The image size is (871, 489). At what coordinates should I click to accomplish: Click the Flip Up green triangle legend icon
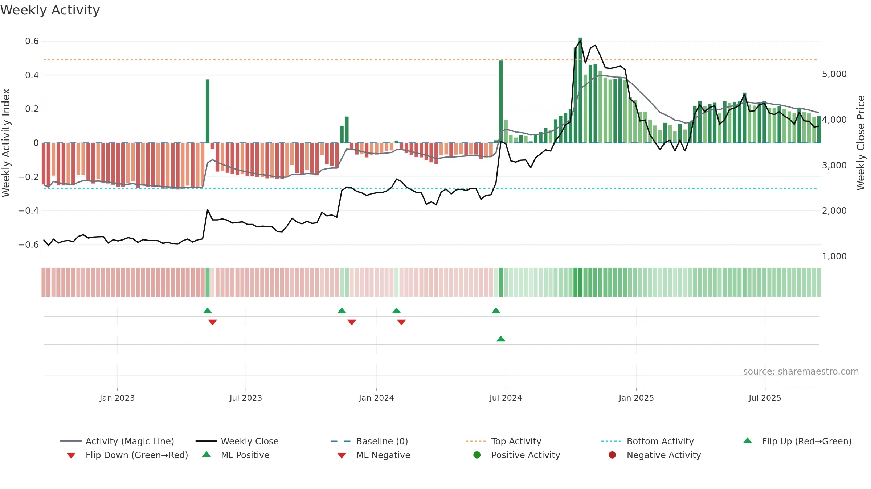point(748,440)
